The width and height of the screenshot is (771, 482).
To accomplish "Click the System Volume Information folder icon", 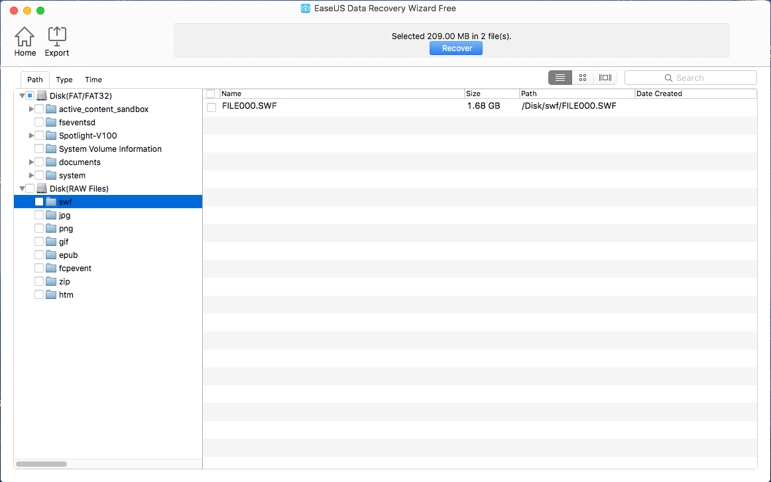I will click(51, 149).
